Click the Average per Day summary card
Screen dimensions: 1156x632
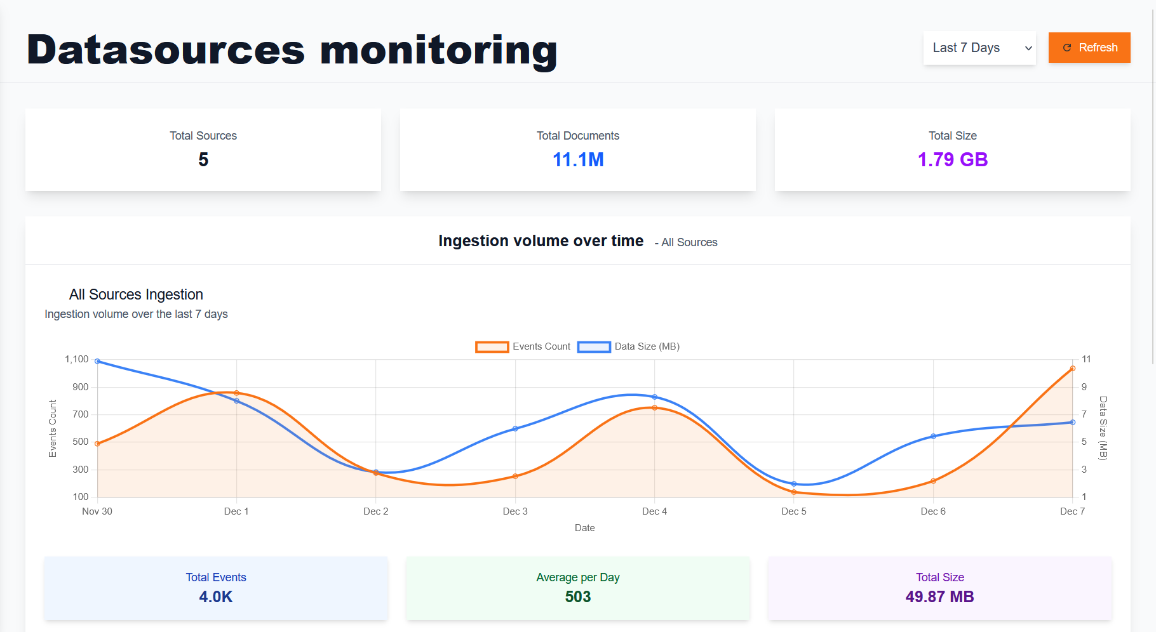pos(577,588)
